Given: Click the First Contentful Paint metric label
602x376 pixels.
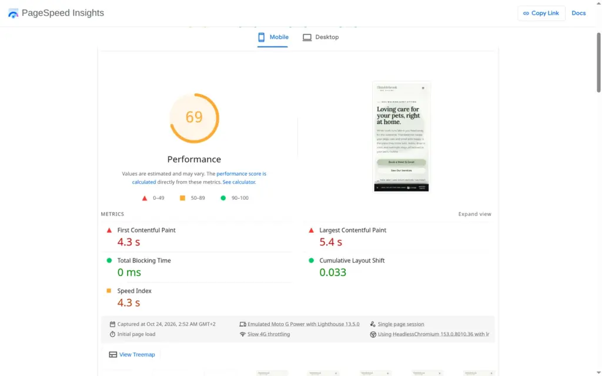Looking at the screenshot, I should 146,230.
